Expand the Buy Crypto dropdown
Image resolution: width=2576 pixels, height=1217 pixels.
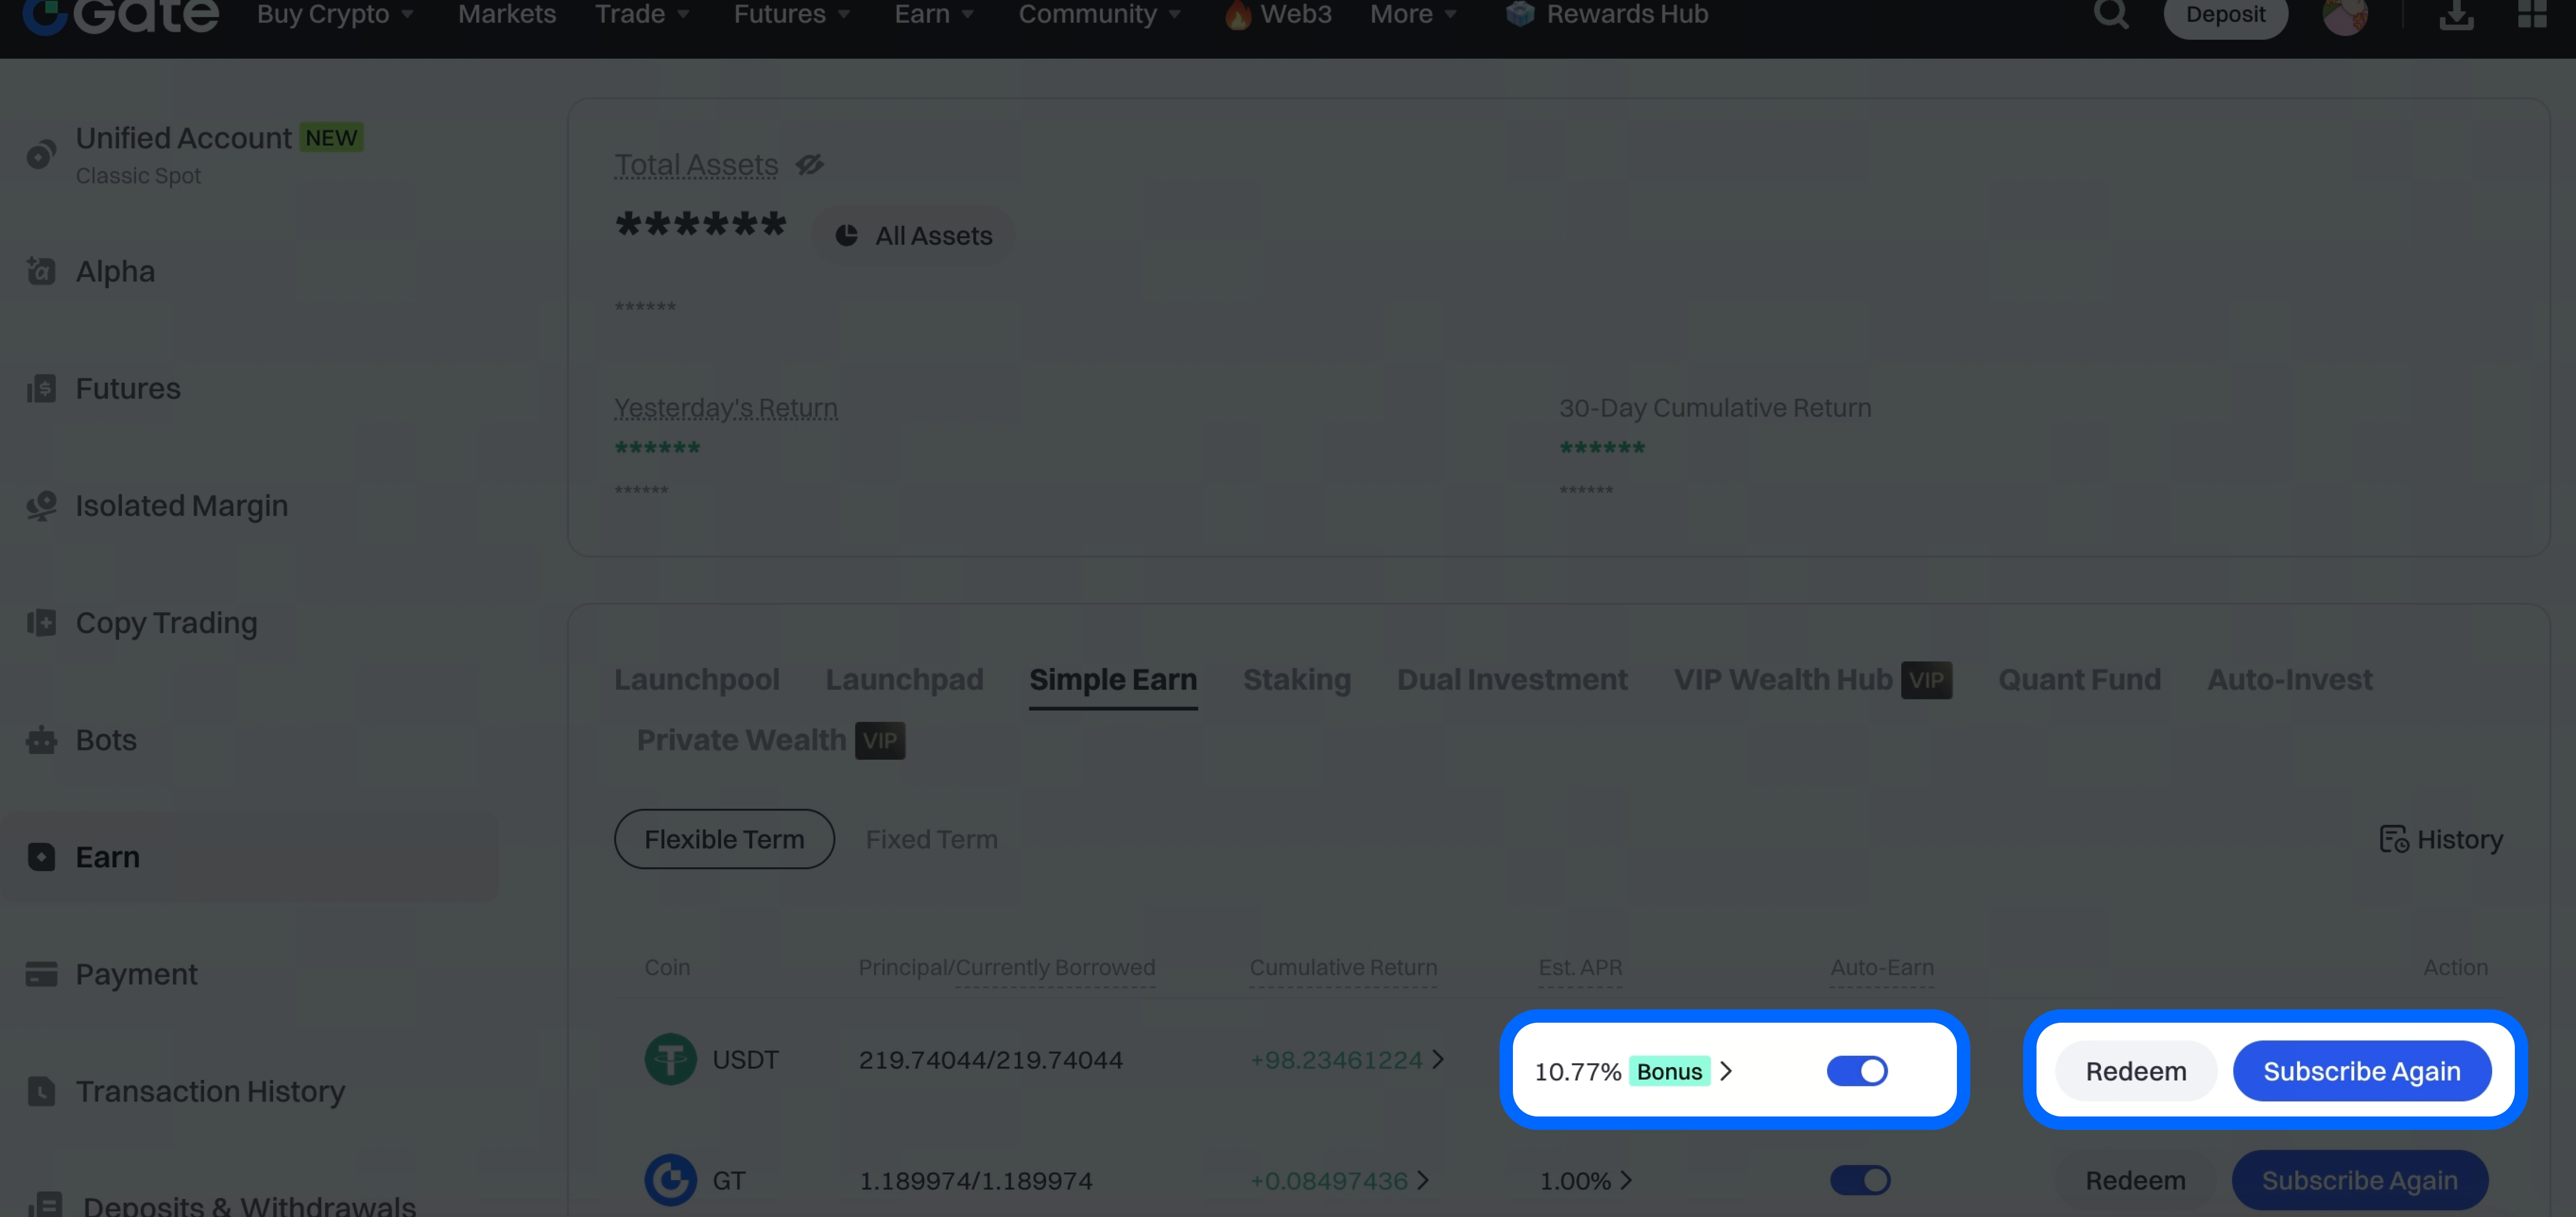tap(335, 14)
